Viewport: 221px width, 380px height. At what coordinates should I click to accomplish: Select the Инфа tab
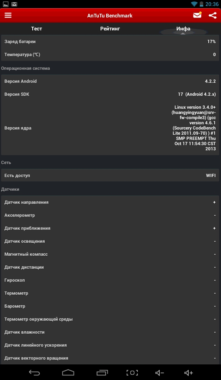(183, 29)
